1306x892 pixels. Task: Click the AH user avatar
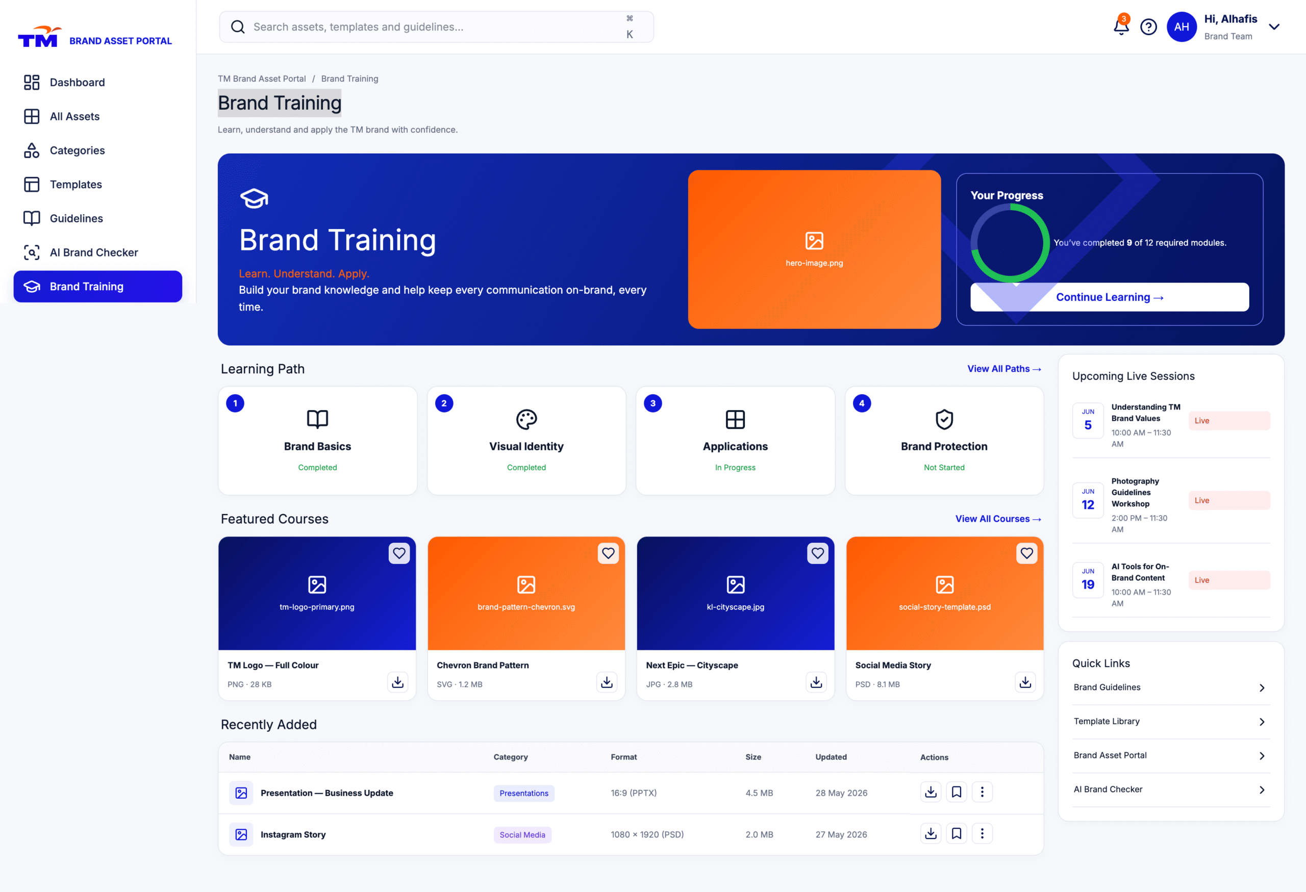[x=1181, y=27]
